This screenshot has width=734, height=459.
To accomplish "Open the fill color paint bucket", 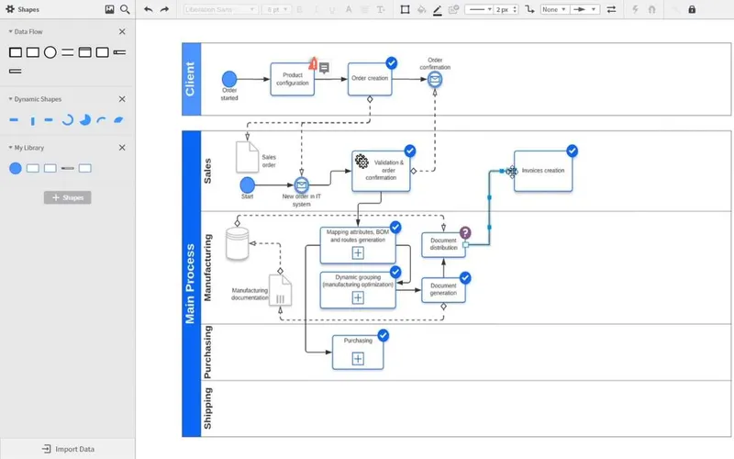I will pyautogui.click(x=421, y=9).
